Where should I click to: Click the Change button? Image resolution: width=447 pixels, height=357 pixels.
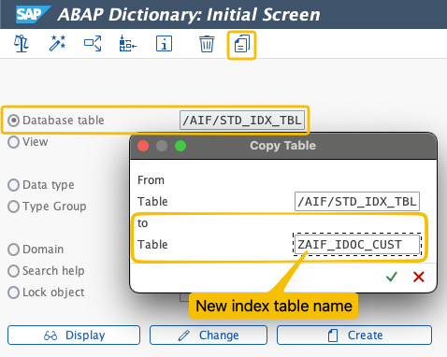click(x=209, y=336)
